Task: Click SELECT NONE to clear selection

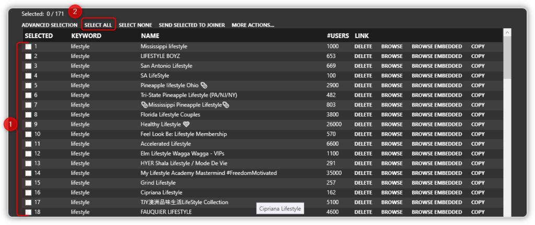Action: (x=135, y=25)
